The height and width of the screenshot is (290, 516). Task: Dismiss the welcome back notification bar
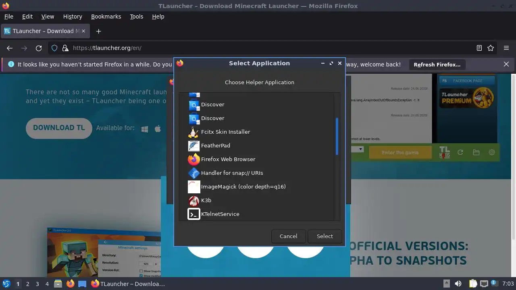[506, 64]
